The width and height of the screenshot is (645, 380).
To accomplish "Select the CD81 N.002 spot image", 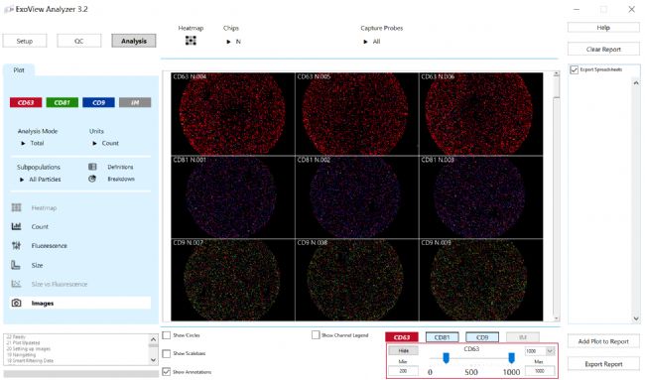I will pos(357,197).
